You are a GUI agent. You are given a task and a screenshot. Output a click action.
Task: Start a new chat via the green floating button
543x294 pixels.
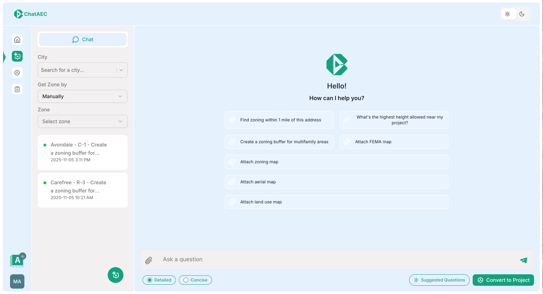coord(115,275)
